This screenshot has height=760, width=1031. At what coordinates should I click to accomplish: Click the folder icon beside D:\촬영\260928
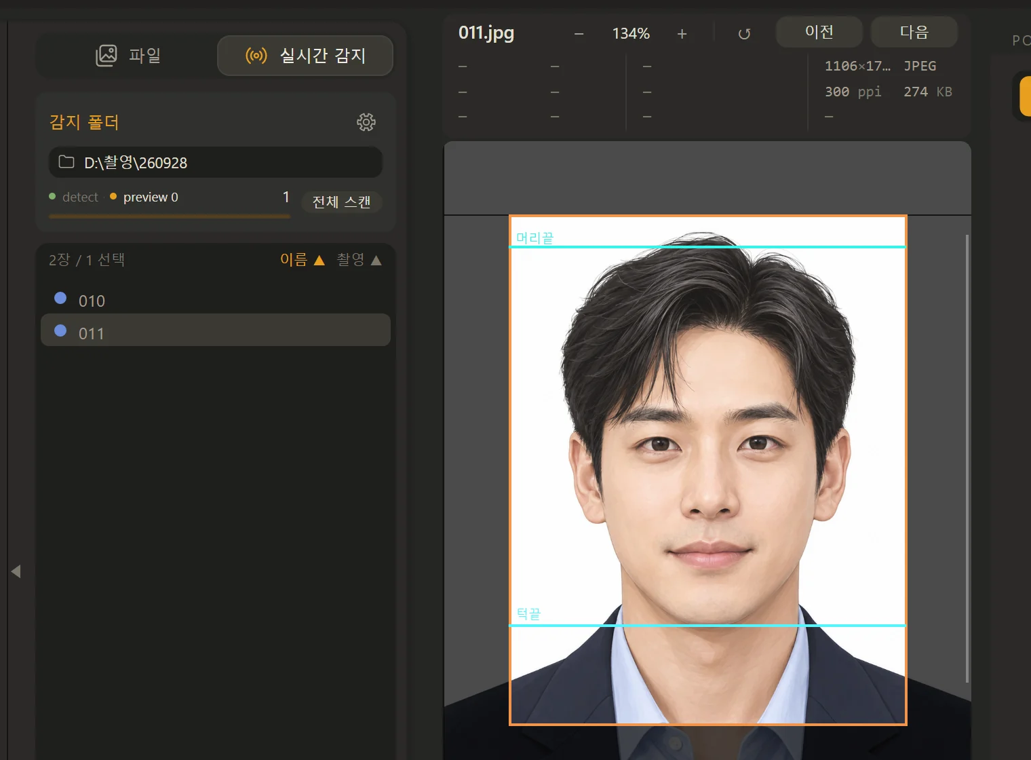coord(66,162)
